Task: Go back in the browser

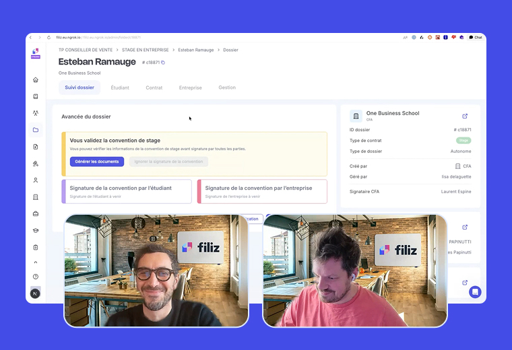Action: (x=31, y=38)
